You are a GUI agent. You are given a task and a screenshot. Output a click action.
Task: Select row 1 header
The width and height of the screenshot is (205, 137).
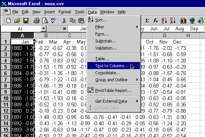6,42
